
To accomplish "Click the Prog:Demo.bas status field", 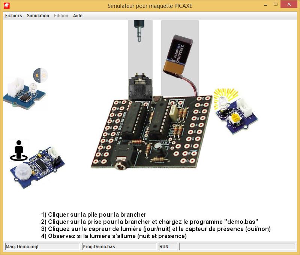I will pyautogui.click(x=118, y=246).
